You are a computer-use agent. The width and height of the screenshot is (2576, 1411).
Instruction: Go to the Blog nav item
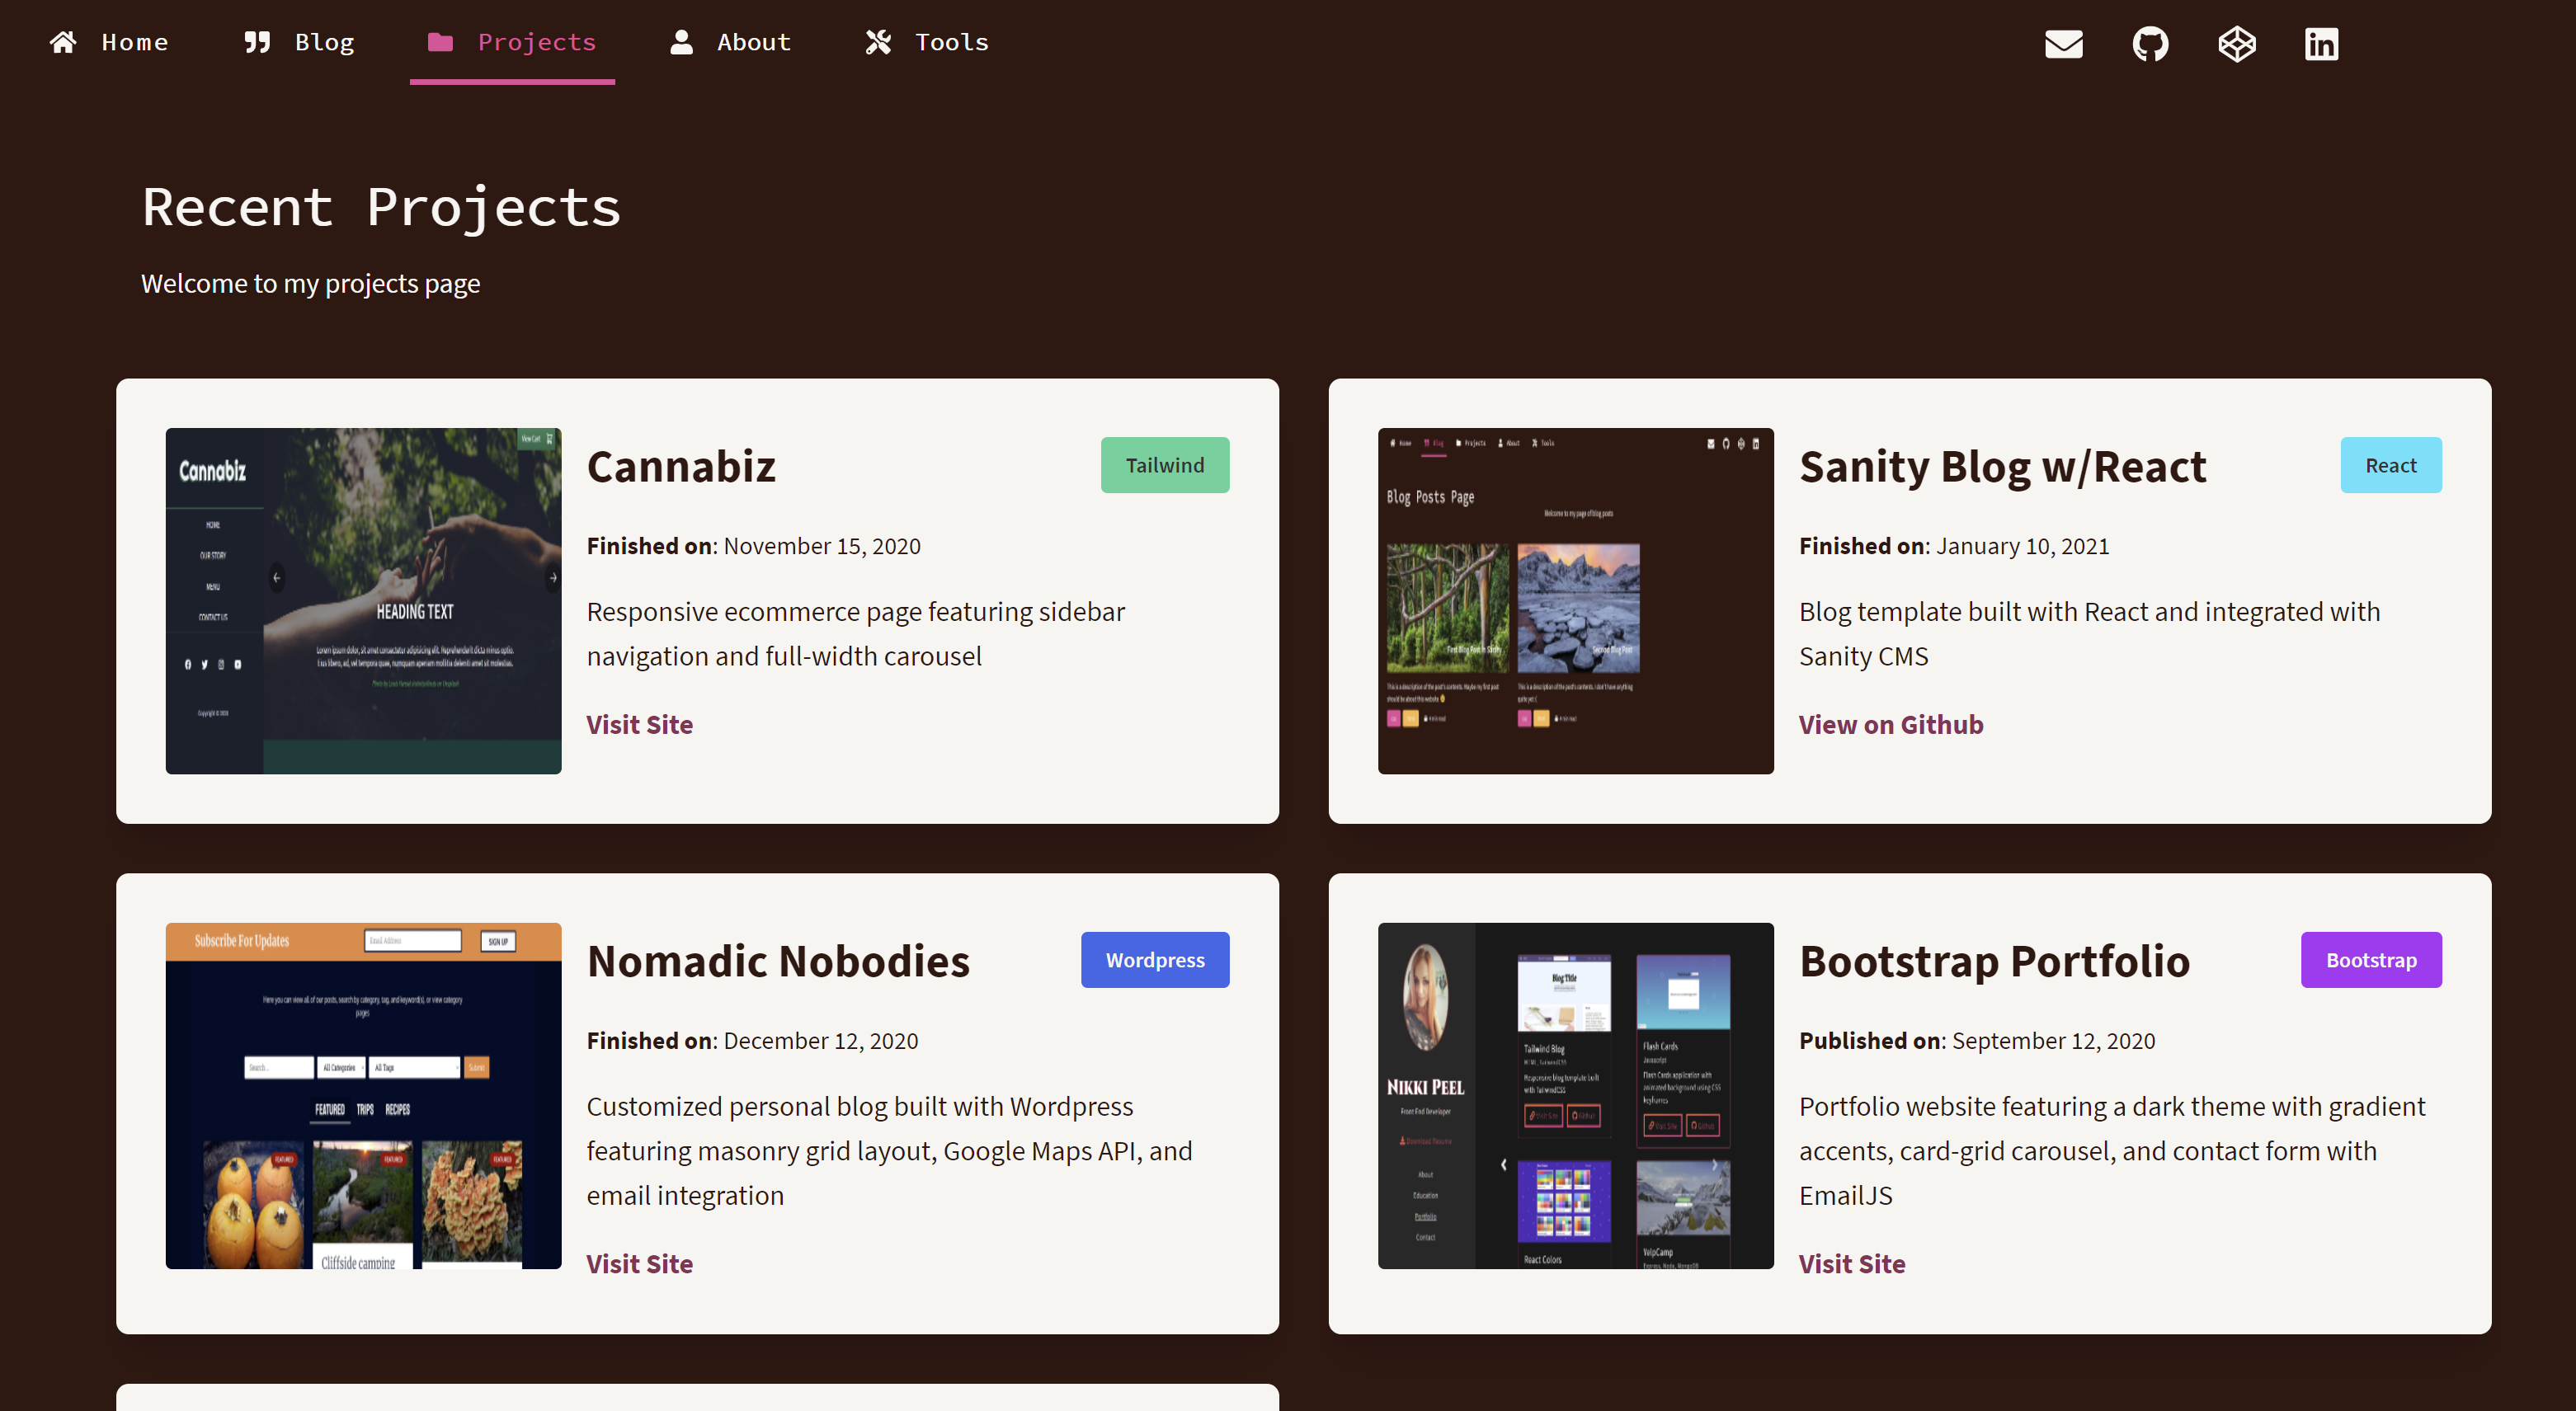(x=324, y=42)
